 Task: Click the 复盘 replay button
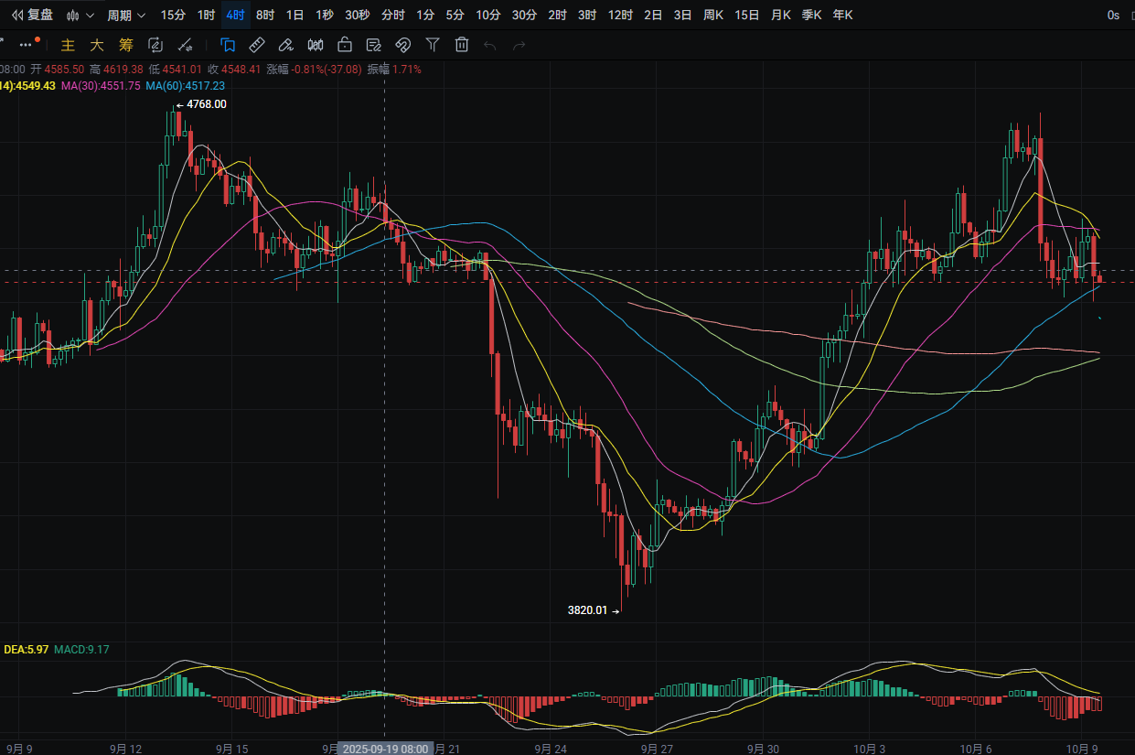click(x=32, y=15)
